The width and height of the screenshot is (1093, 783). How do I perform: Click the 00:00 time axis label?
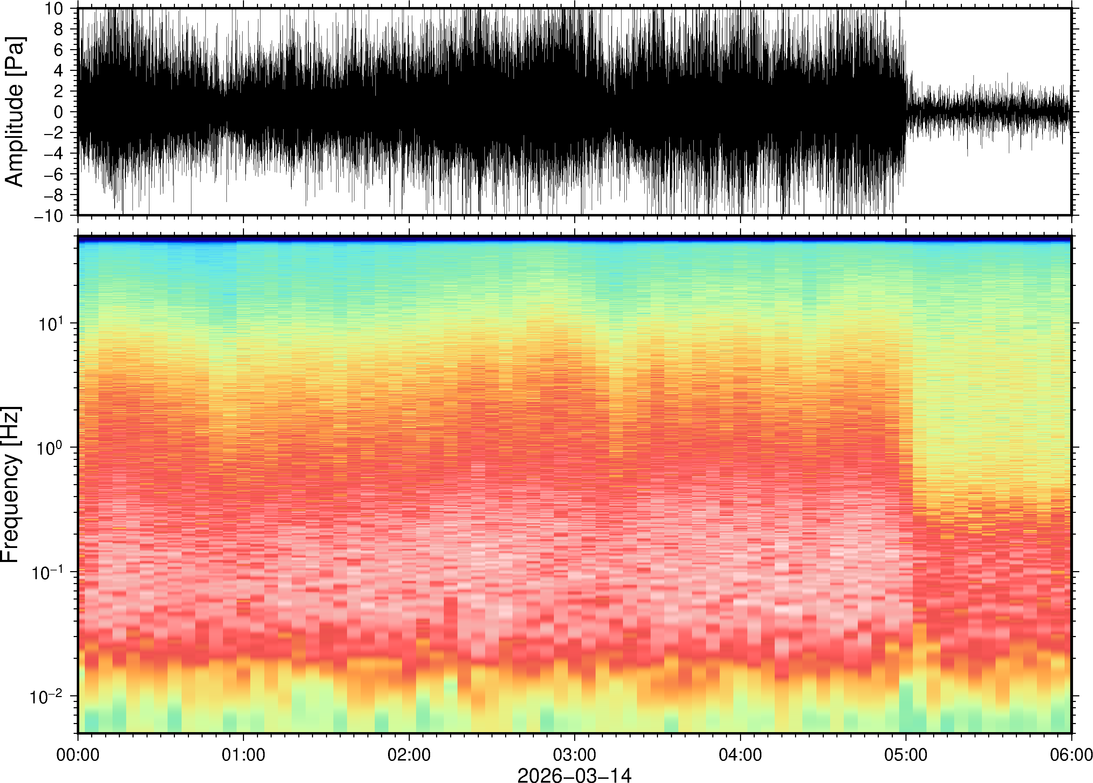(78, 755)
